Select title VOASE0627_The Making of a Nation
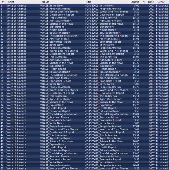Viewport: 169px width, 170px height. (106, 153)
